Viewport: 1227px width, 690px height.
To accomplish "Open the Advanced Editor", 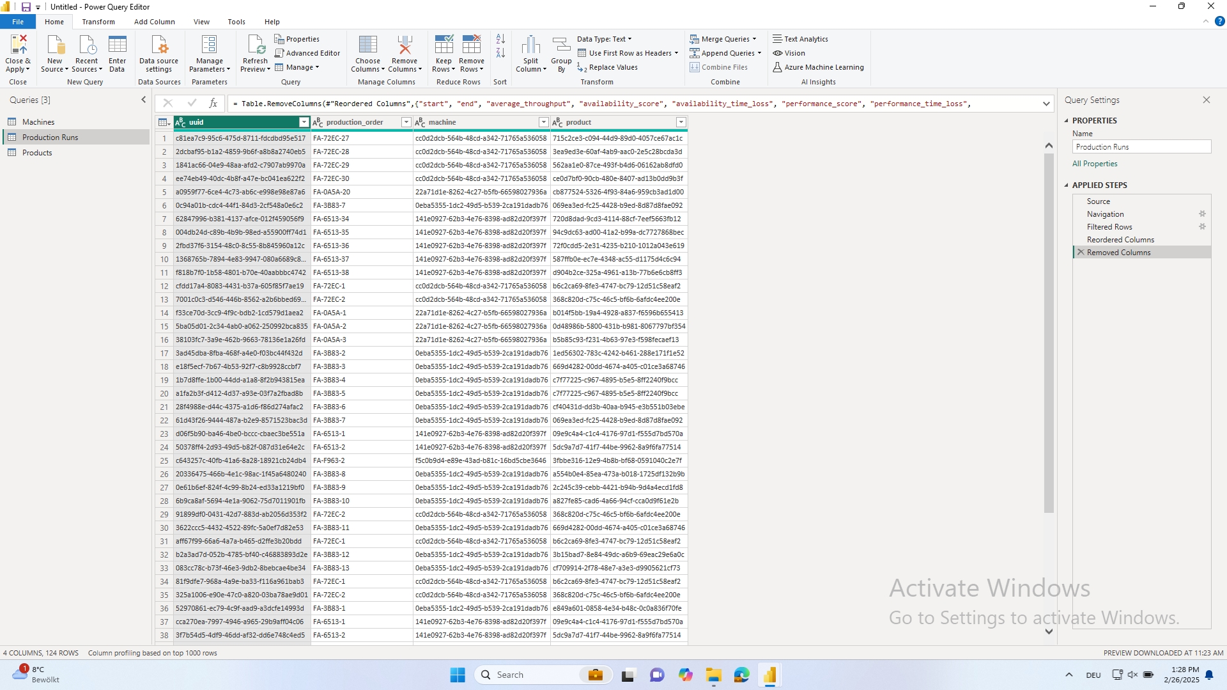I will tap(307, 53).
